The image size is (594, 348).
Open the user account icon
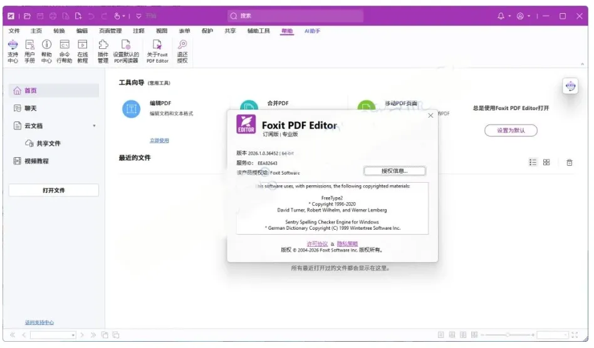click(x=521, y=16)
